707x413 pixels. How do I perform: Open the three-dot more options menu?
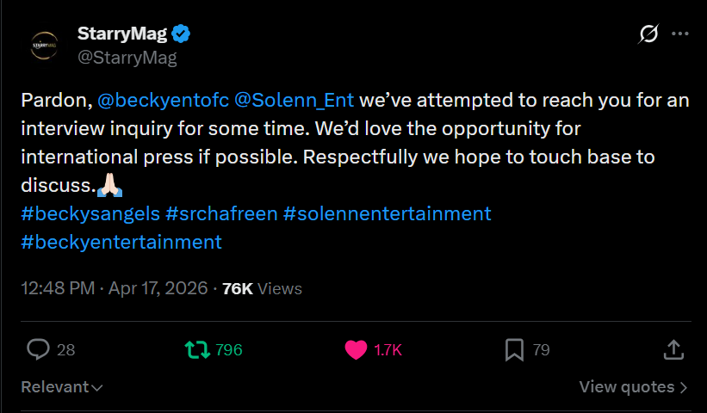(680, 34)
